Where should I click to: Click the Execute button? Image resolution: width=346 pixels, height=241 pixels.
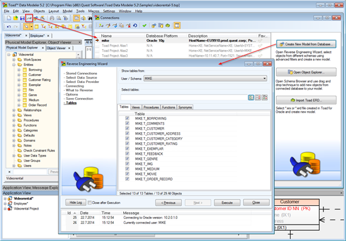pyautogui.click(x=227, y=203)
